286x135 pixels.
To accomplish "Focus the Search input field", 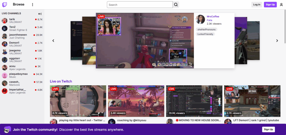I will [140, 5].
